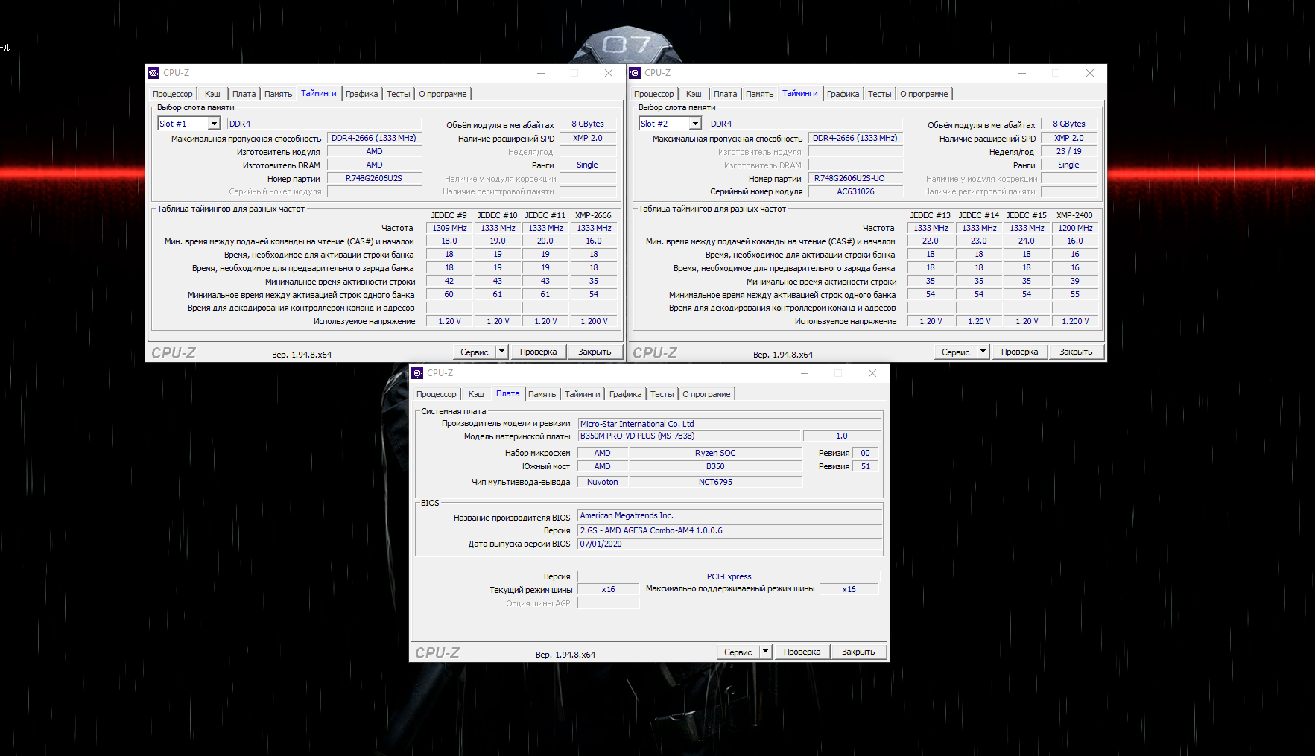Close Slot #1 CPU-Z window with X
The image size is (1315, 756).
coord(609,73)
